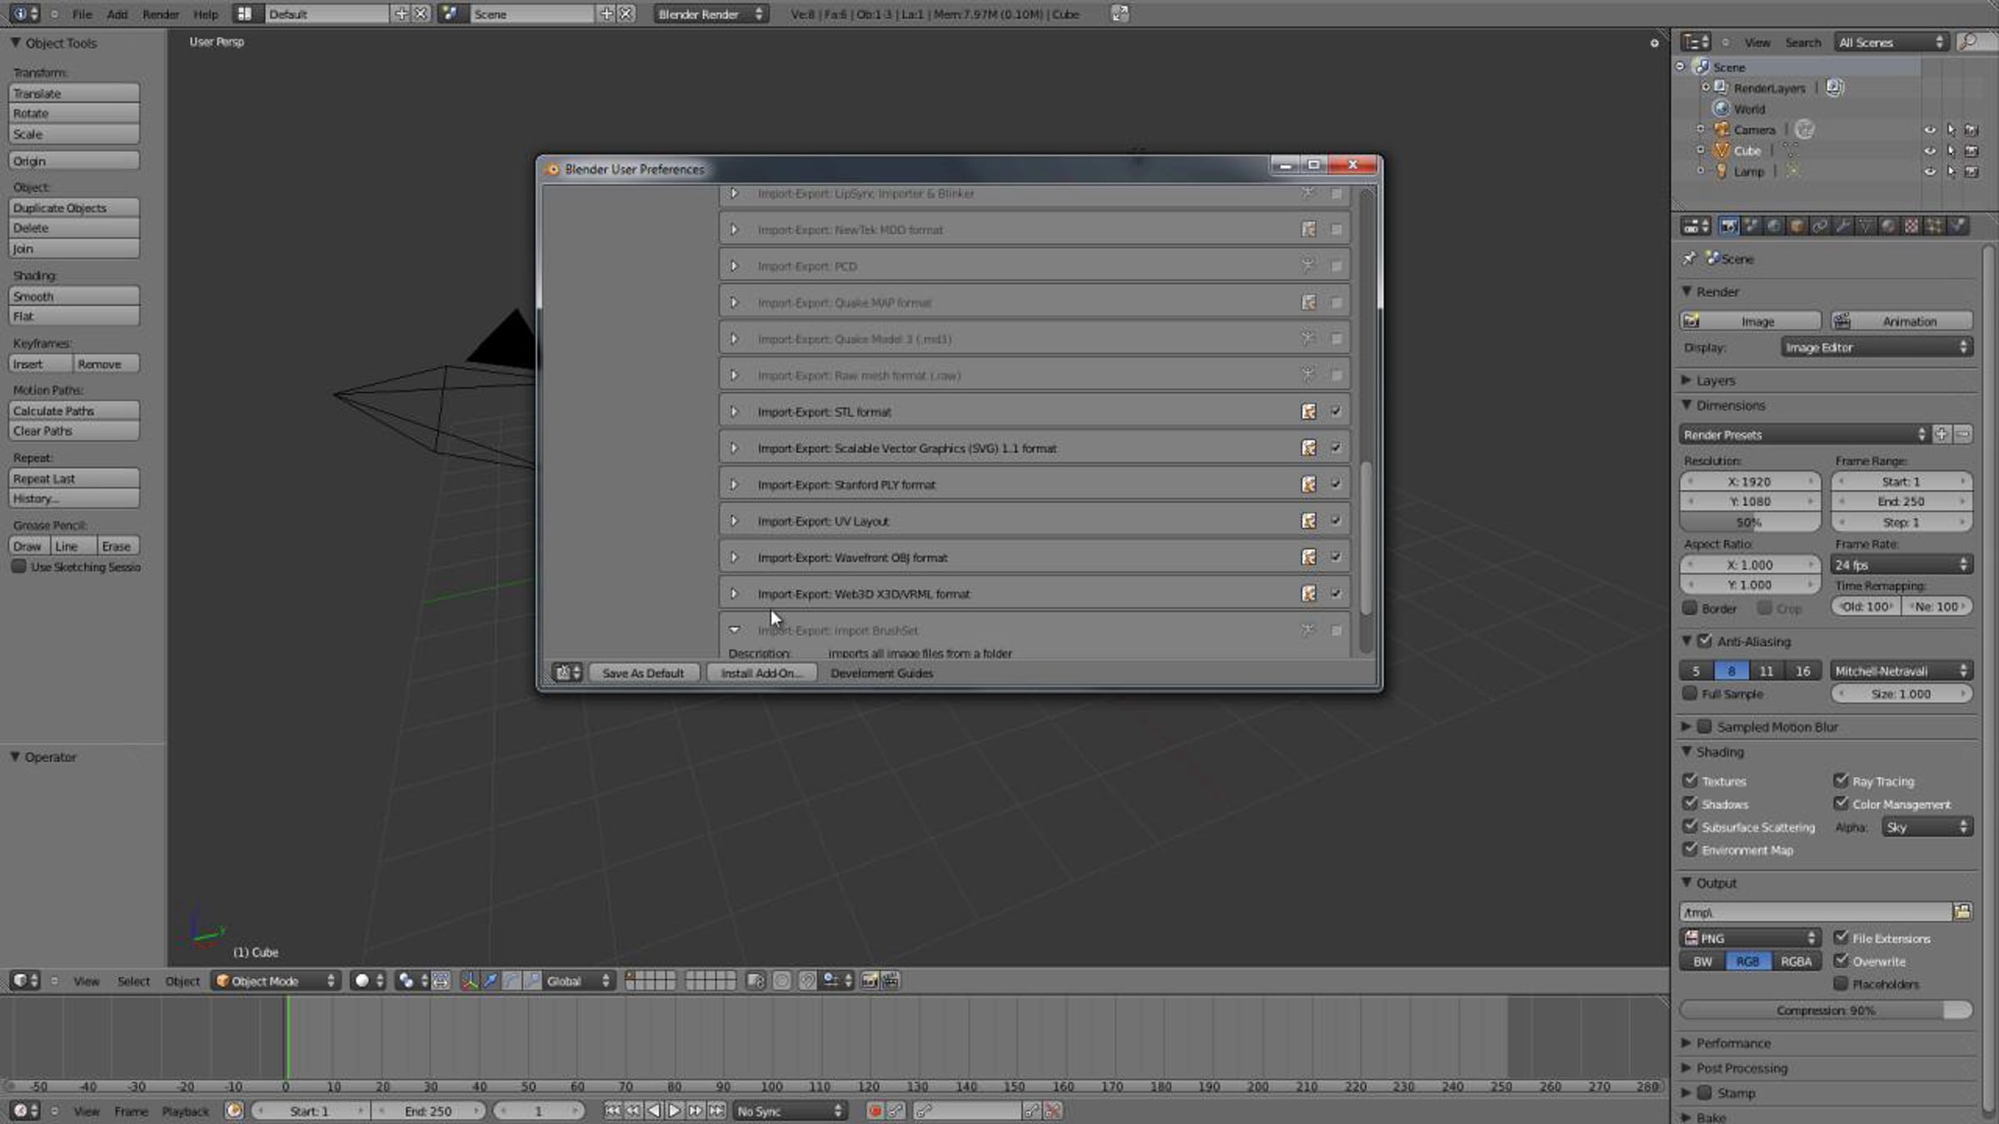Open the Particles properties tab icon
The width and height of the screenshot is (1999, 1124).
[1934, 226]
